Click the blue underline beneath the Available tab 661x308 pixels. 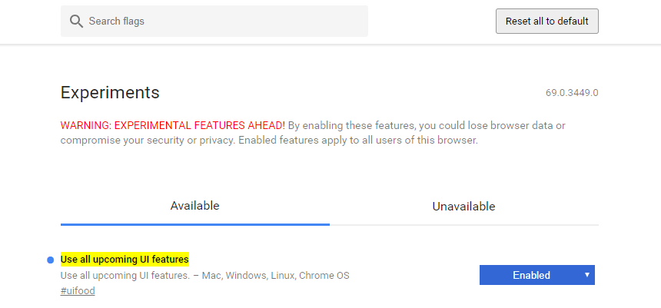(194, 224)
